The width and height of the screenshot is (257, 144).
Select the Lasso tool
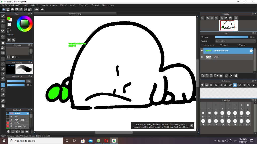3,64
